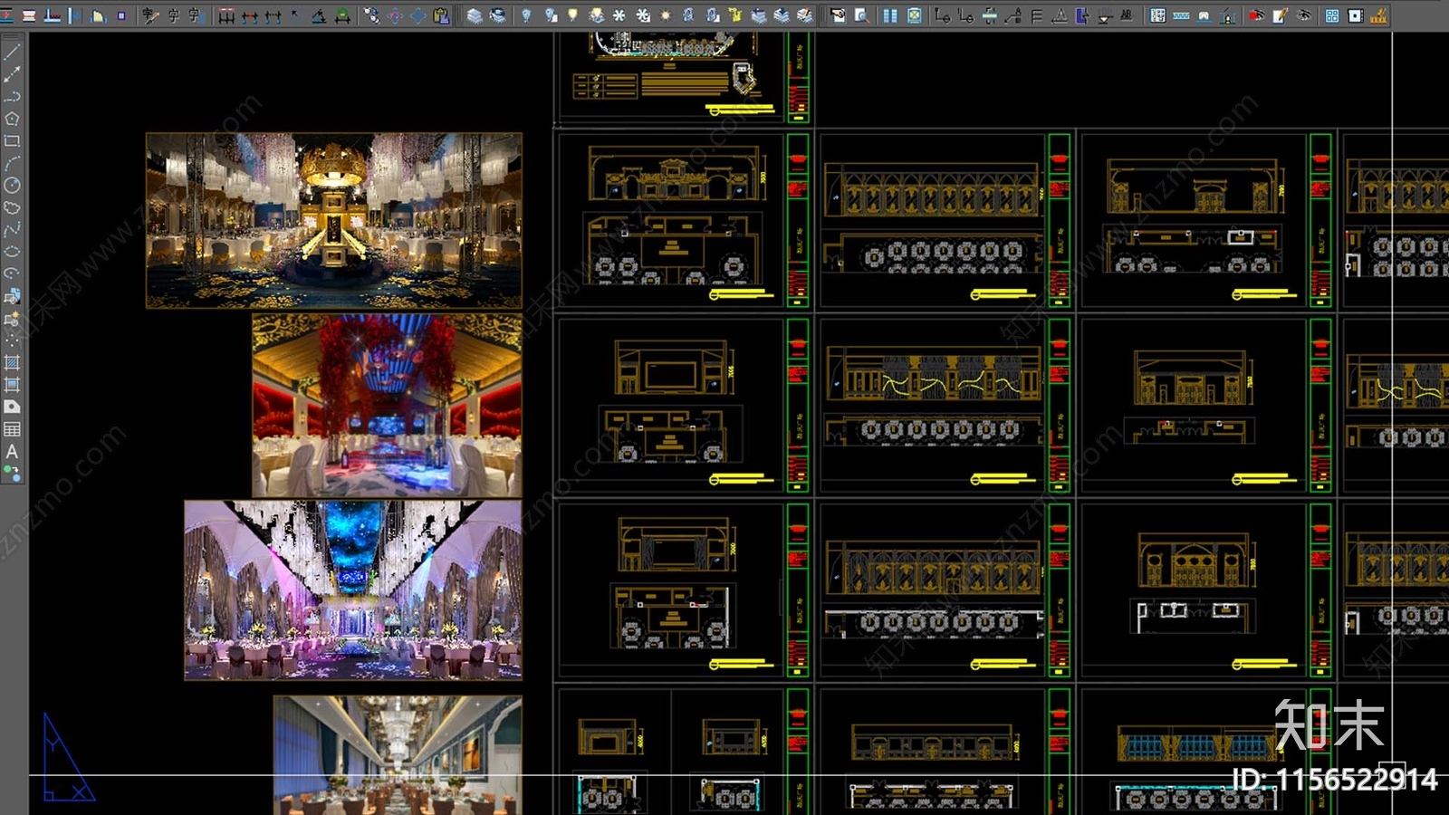Open the blue-curtain corridor render thumbnail
The width and height of the screenshot is (1449, 815).
pyautogui.click(x=398, y=755)
